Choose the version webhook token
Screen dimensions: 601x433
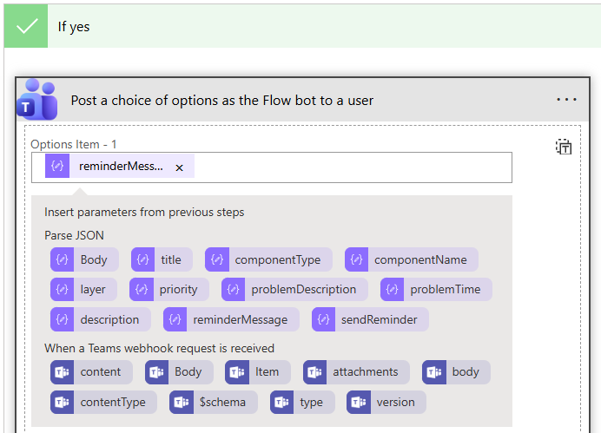(x=386, y=402)
